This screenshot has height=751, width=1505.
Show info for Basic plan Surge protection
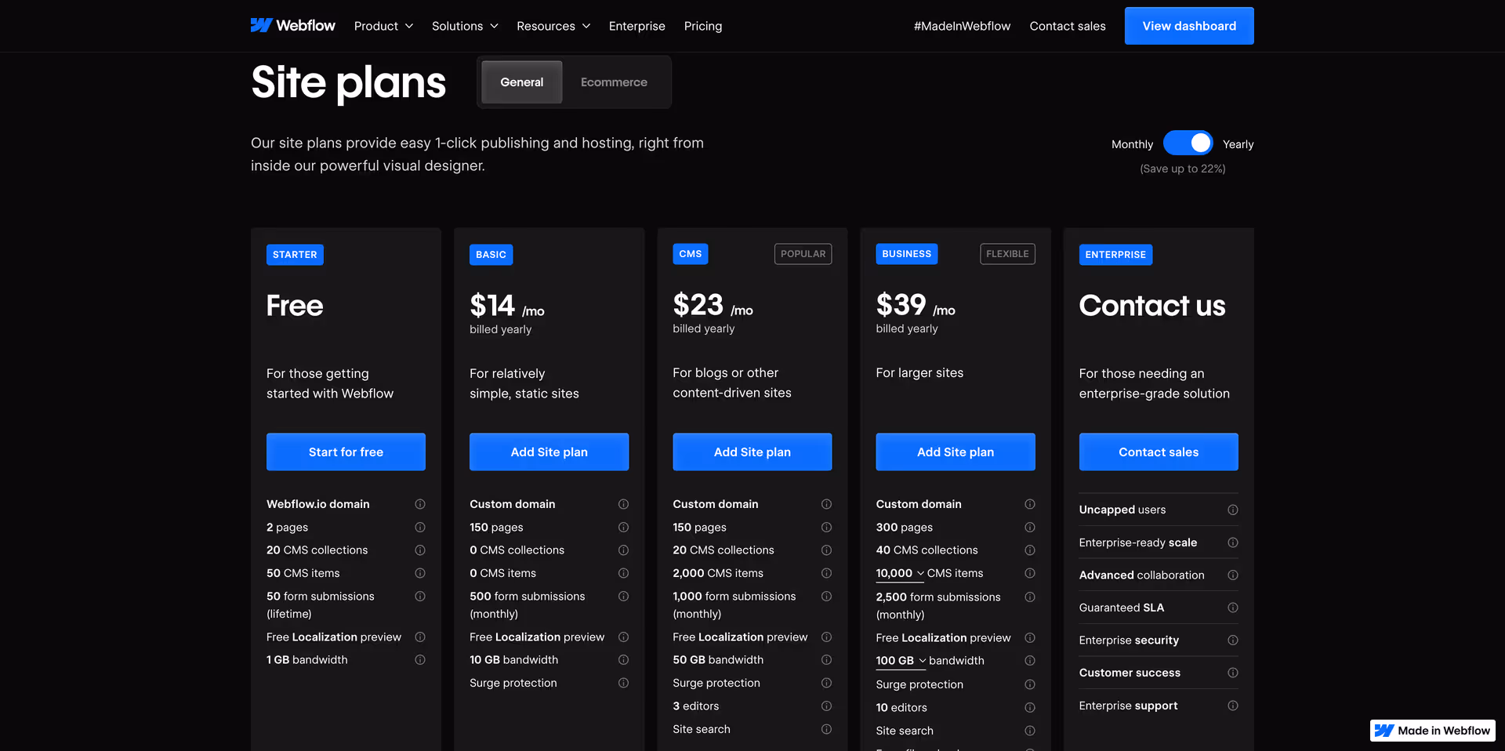(x=623, y=683)
